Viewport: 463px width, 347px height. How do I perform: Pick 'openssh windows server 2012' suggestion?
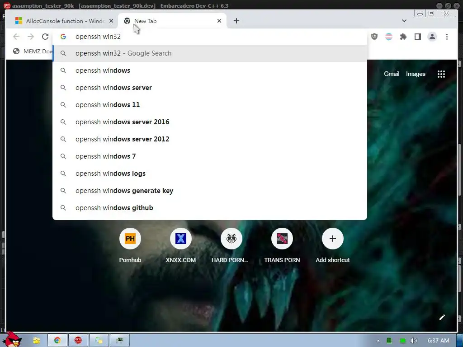coord(210,139)
